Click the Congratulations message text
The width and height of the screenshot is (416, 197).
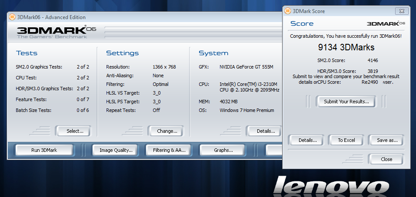(x=346, y=36)
